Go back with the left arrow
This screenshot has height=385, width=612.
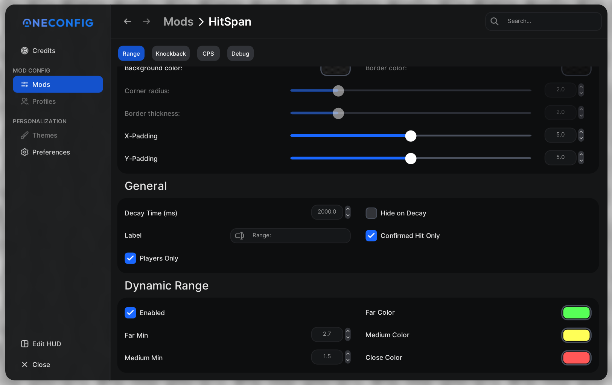point(128,21)
